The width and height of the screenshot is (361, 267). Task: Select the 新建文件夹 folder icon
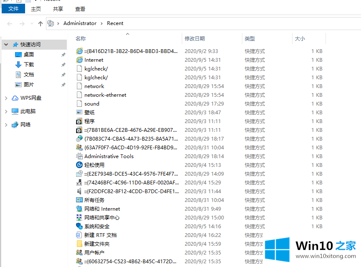tap(79, 244)
